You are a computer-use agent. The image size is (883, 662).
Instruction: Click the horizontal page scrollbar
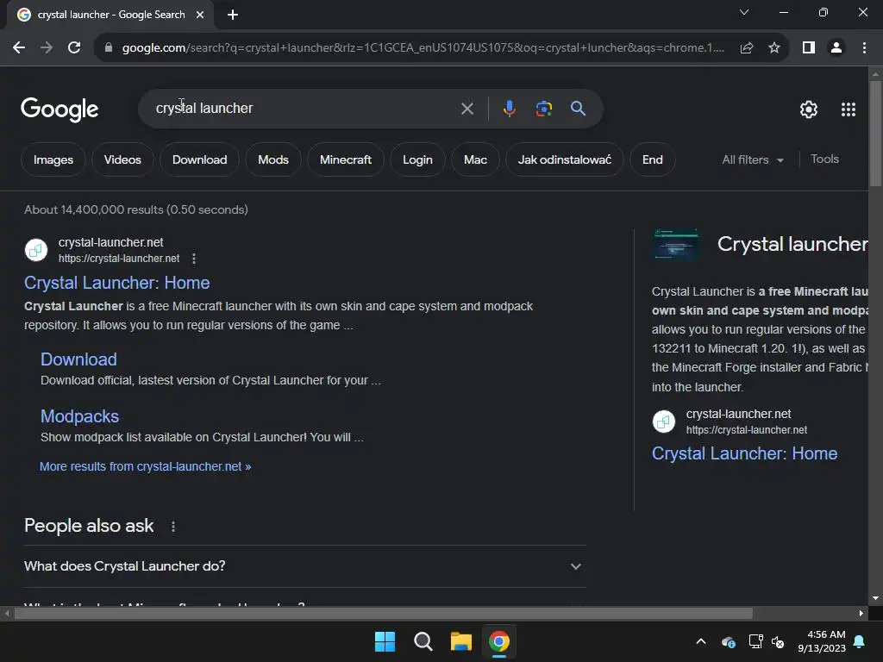(384, 614)
